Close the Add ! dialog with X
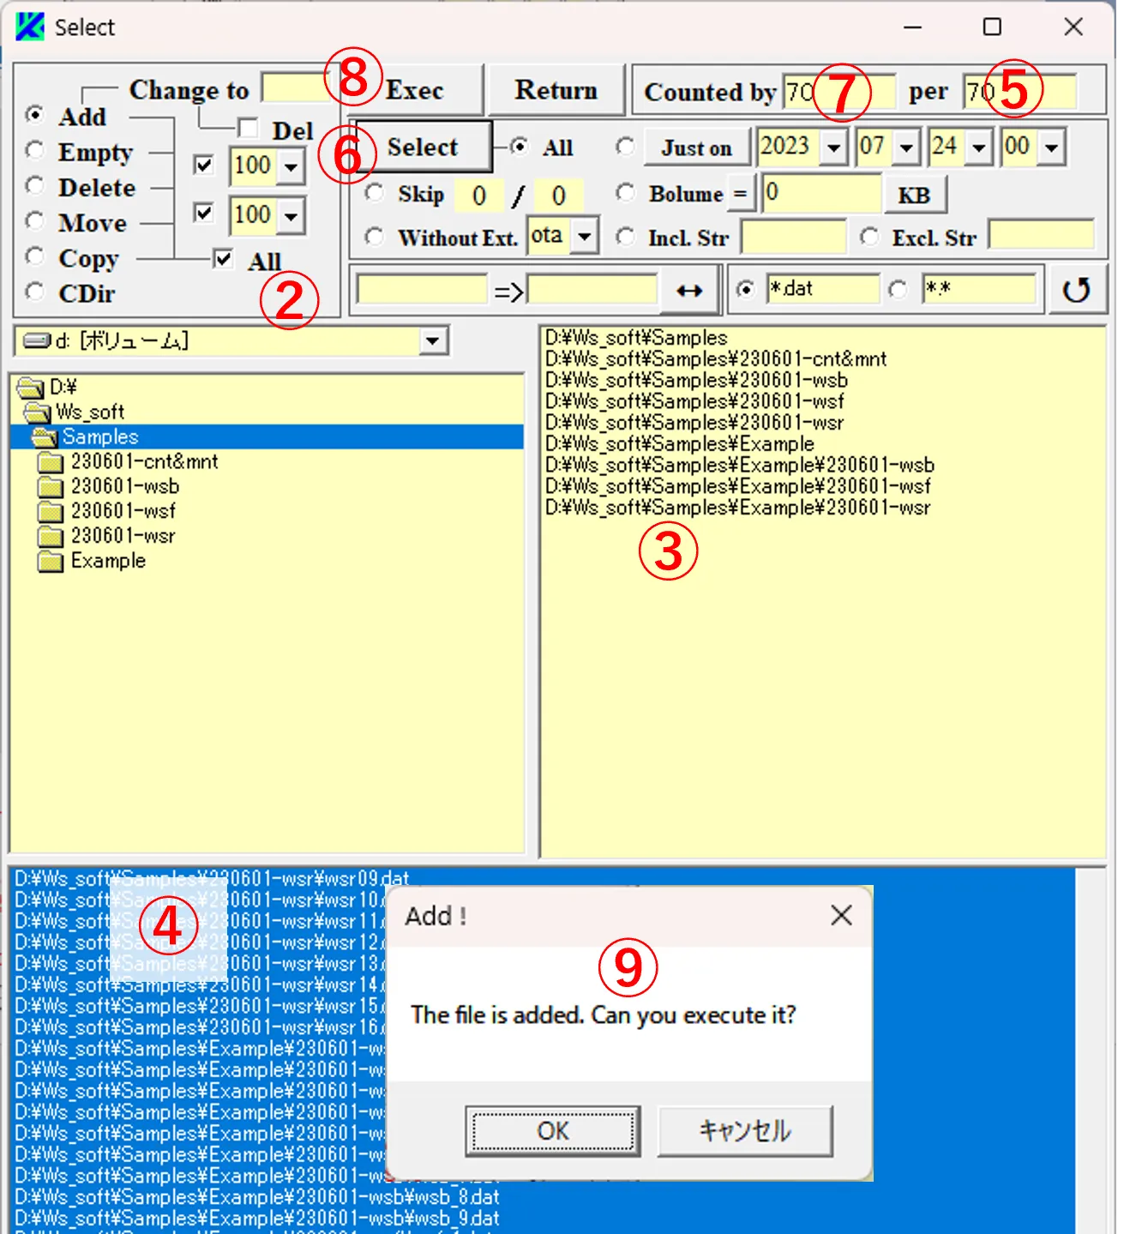Screen dimensions: 1130x1234 coord(841,915)
